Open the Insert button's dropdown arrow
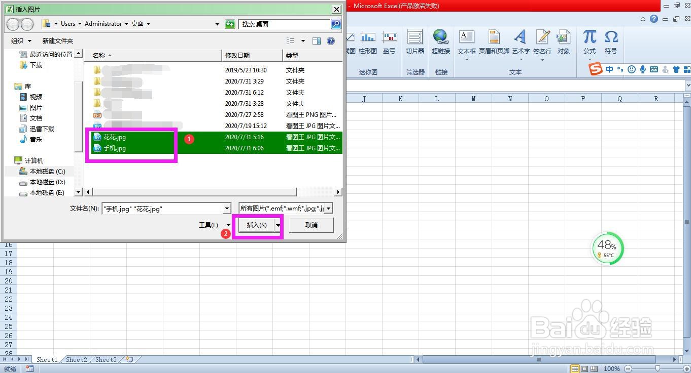The image size is (691, 373). 278,225
